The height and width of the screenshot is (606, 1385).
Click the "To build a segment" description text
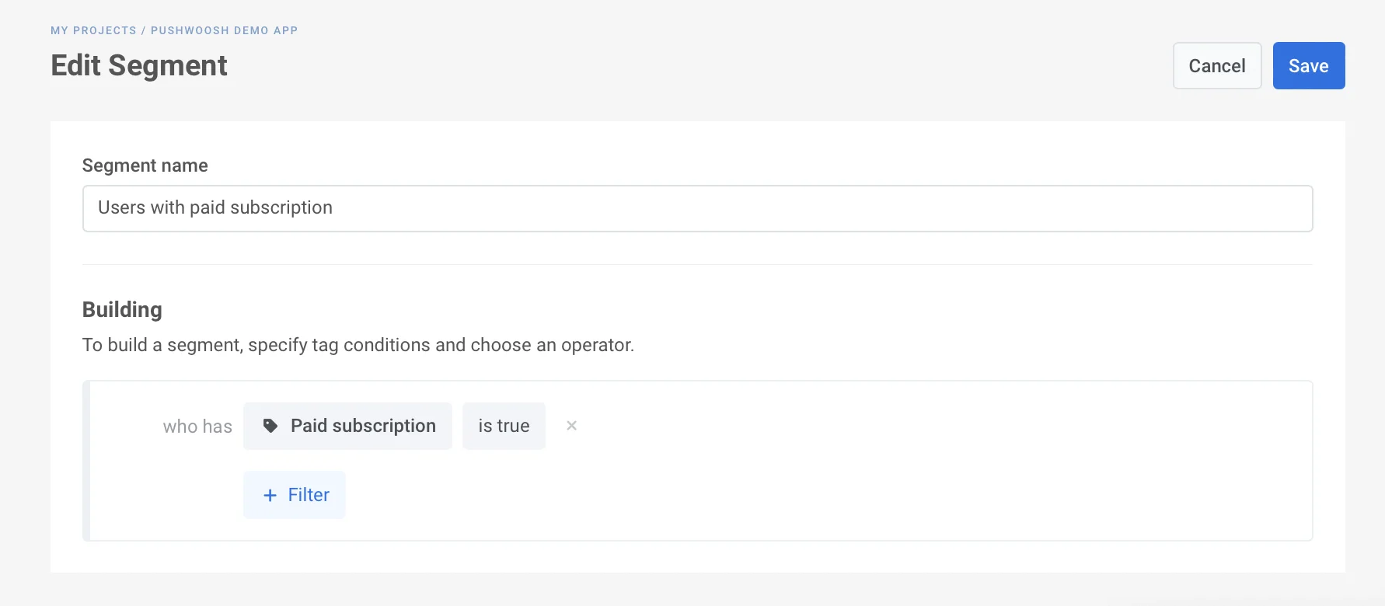point(358,345)
